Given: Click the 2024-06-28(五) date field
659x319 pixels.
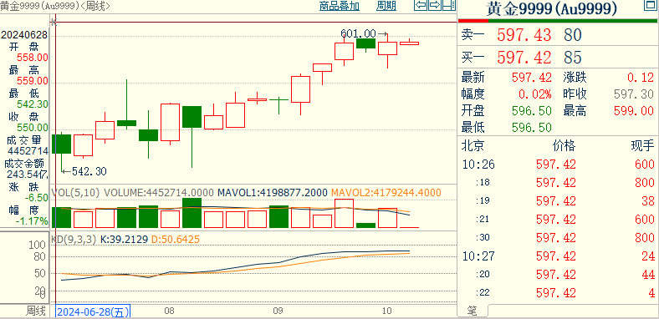Looking at the screenshot, I should tap(93, 311).
